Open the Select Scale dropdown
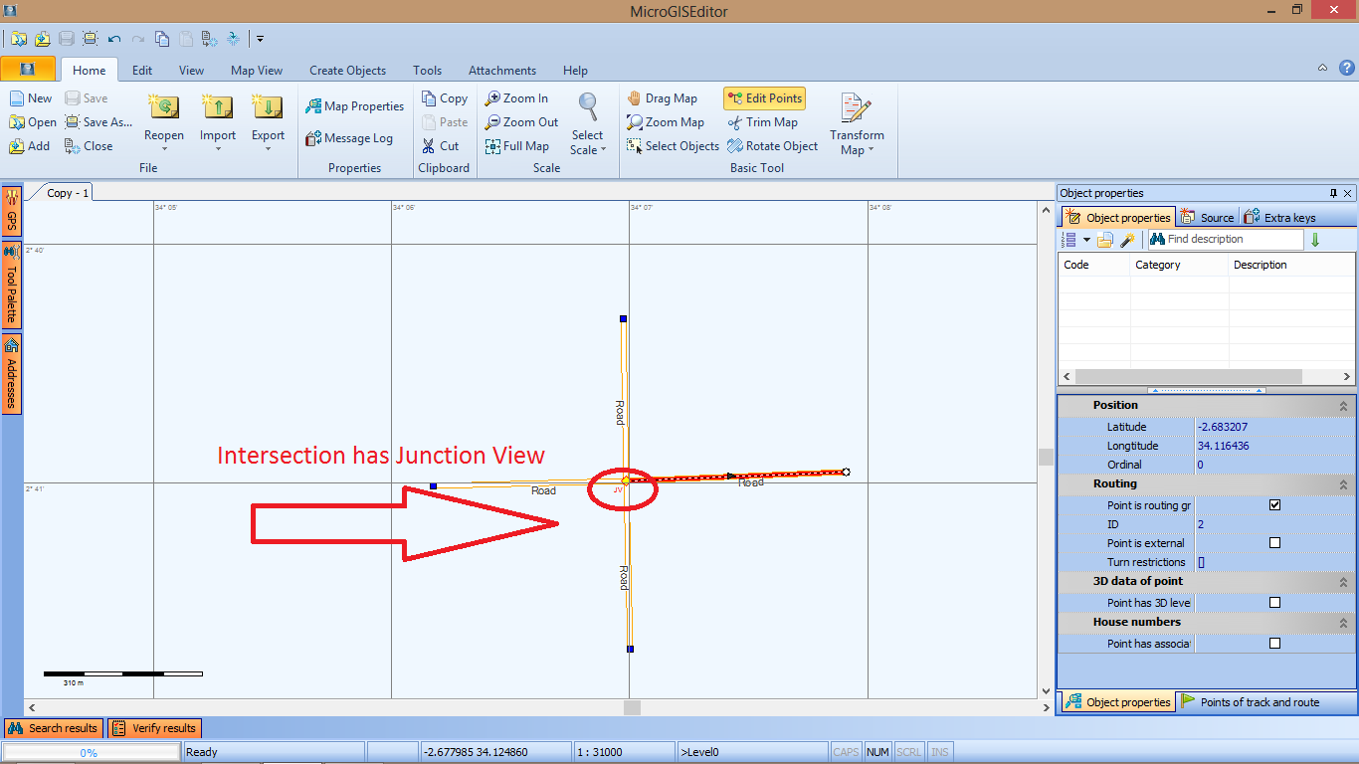 pos(587,143)
